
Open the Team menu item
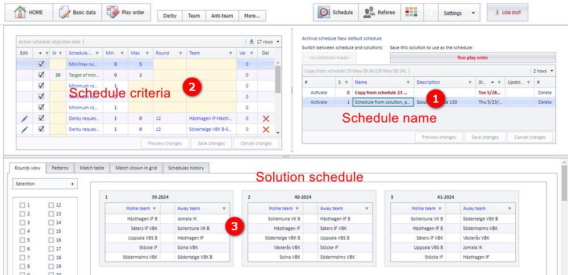(194, 15)
